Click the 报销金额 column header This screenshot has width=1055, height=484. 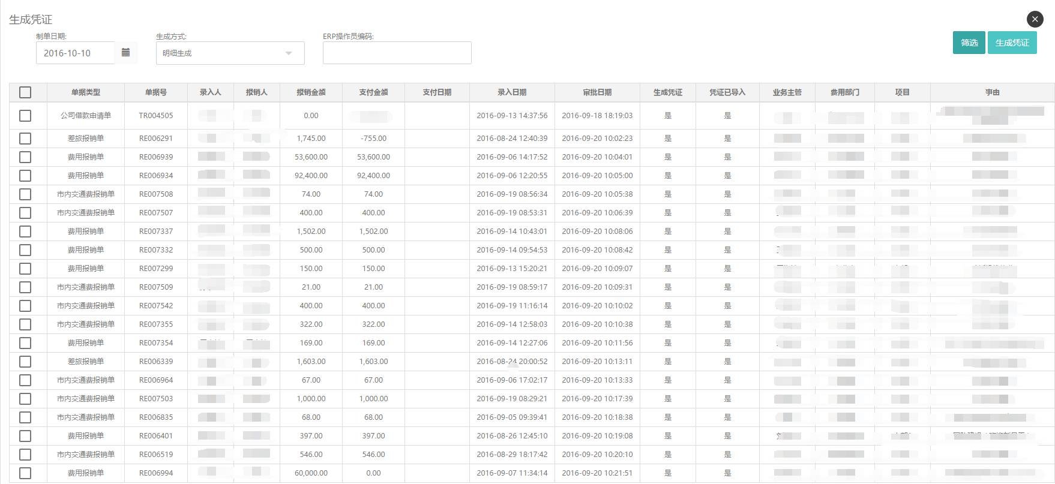311,92
